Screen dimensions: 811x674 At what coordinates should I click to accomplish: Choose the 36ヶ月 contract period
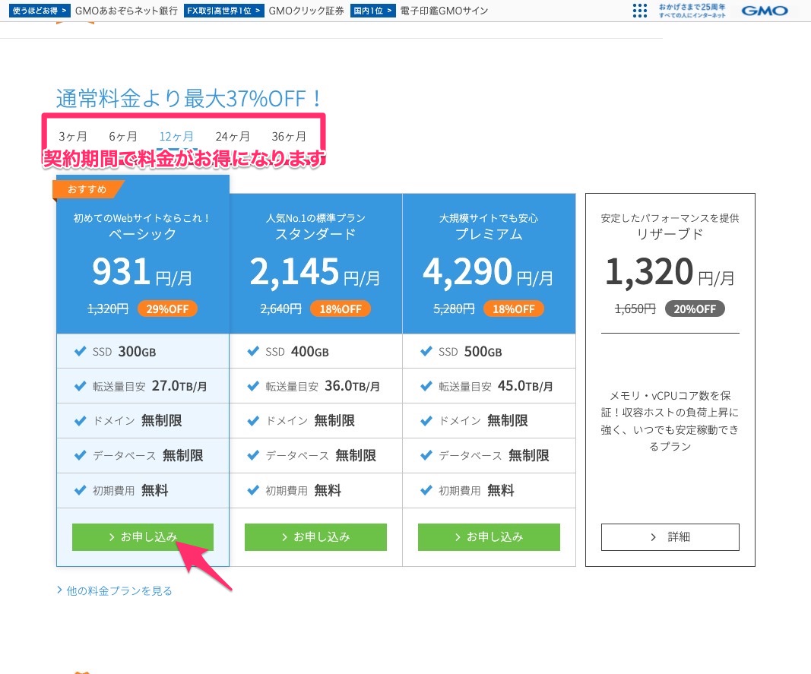[x=289, y=137]
